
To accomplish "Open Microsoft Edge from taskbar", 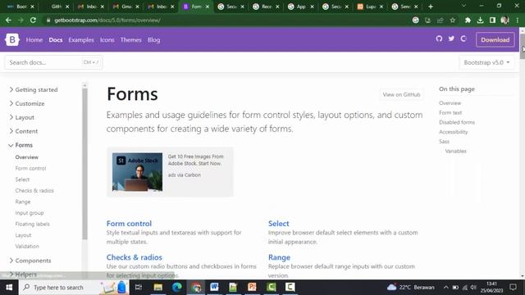I will 177,287.
